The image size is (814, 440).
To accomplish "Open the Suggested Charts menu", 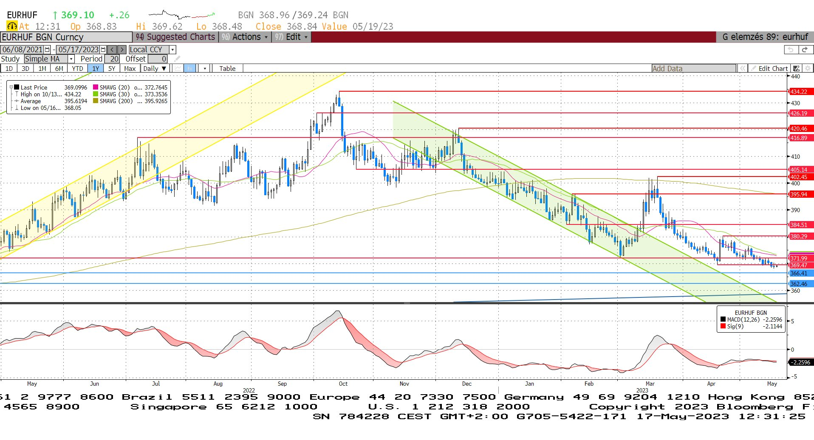I will coord(176,37).
